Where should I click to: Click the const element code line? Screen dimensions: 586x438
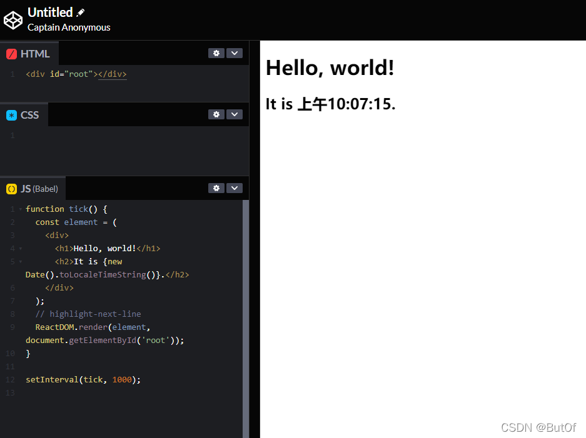pyautogui.click(x=76, y=222)
